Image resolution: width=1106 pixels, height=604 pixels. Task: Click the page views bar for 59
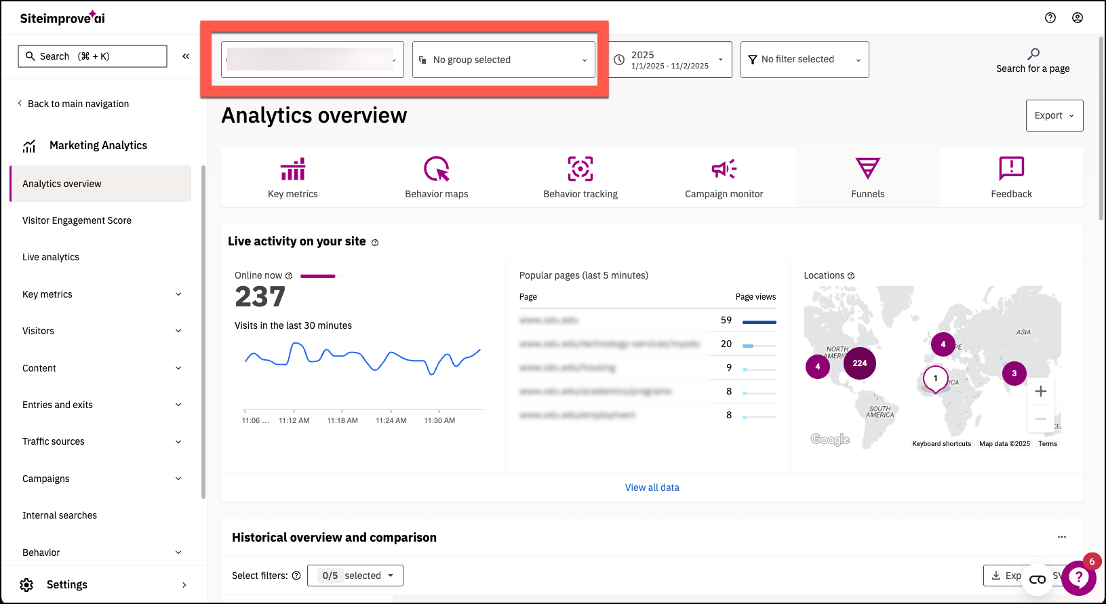759,322
